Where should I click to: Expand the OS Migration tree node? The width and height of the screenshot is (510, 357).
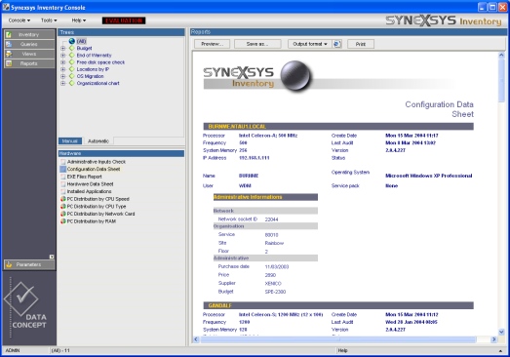[x=63, y=76]
